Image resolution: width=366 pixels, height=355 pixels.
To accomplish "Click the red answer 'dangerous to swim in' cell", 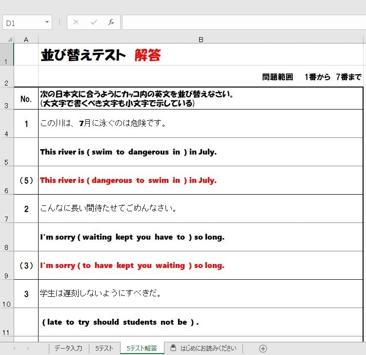I will (x=201, y=180).
